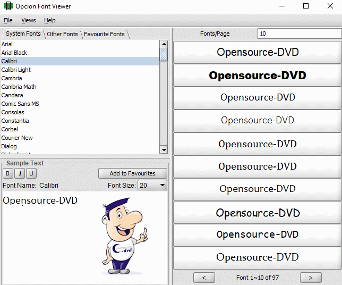
Task: Click the previous page arrow button
Action: coord(204,277)
